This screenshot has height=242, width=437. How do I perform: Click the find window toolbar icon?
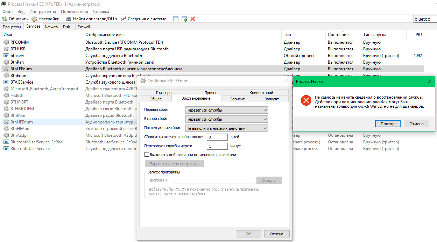click(x=176, y=19)
